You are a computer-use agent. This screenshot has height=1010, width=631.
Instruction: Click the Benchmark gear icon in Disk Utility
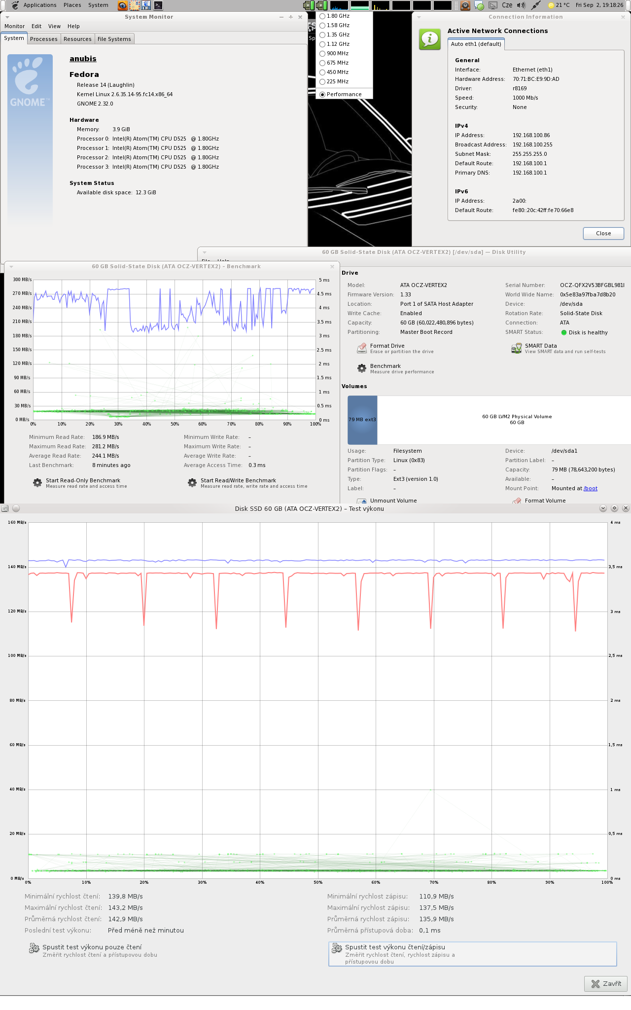point(362,368)
